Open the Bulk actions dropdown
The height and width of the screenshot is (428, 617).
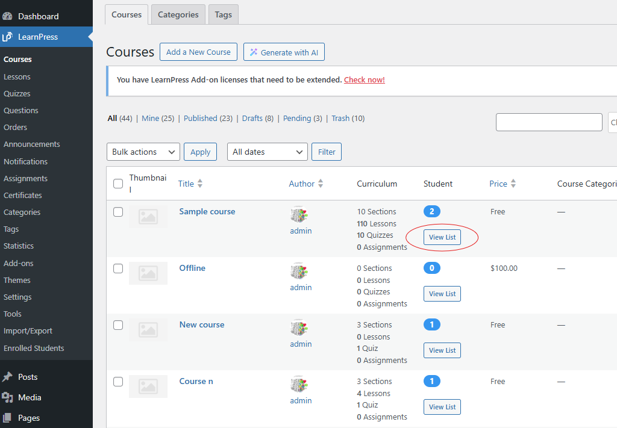click(x=143, y=152)
